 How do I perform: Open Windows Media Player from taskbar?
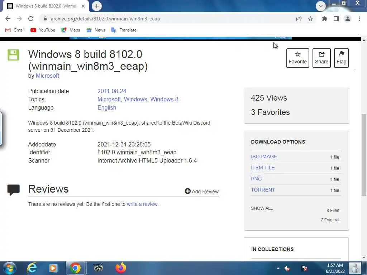click(53, 268)
